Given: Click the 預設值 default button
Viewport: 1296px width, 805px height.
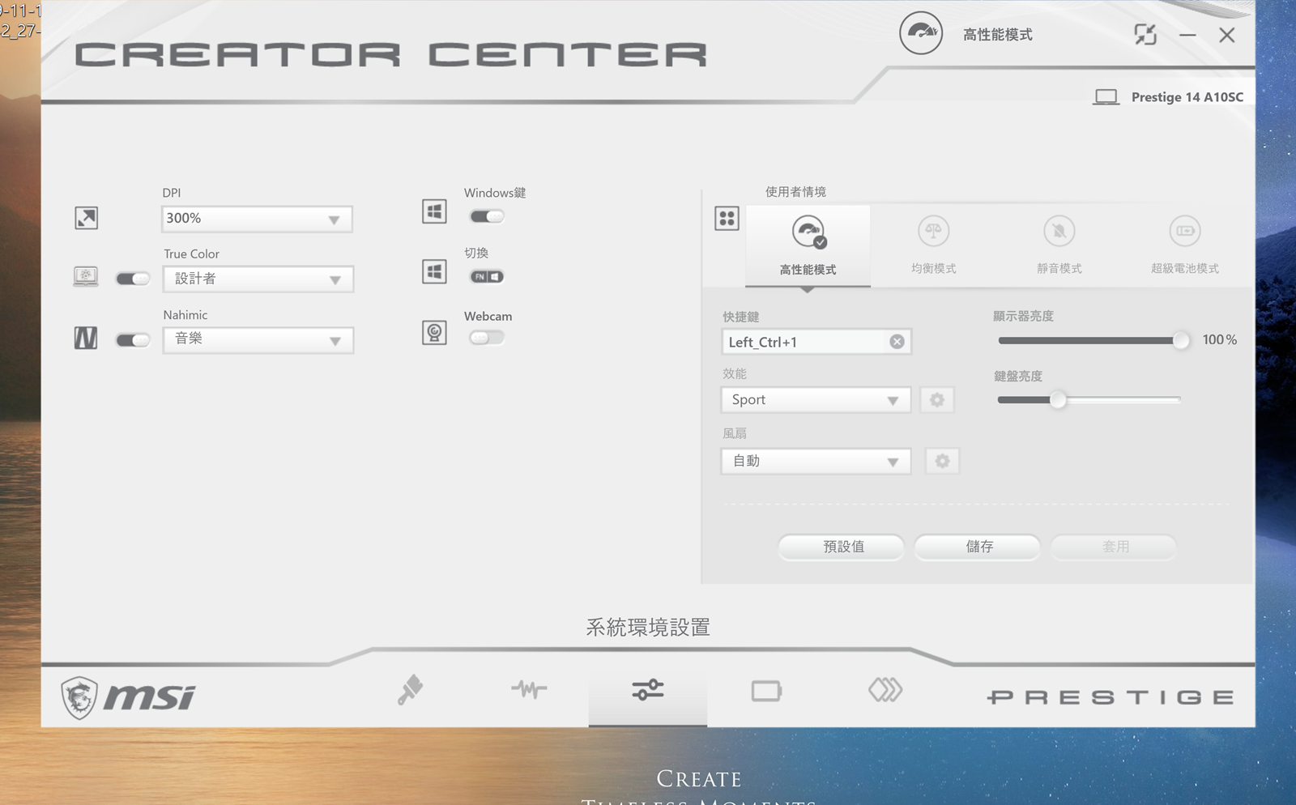Looking at the screenshot, I should point(842,547).
